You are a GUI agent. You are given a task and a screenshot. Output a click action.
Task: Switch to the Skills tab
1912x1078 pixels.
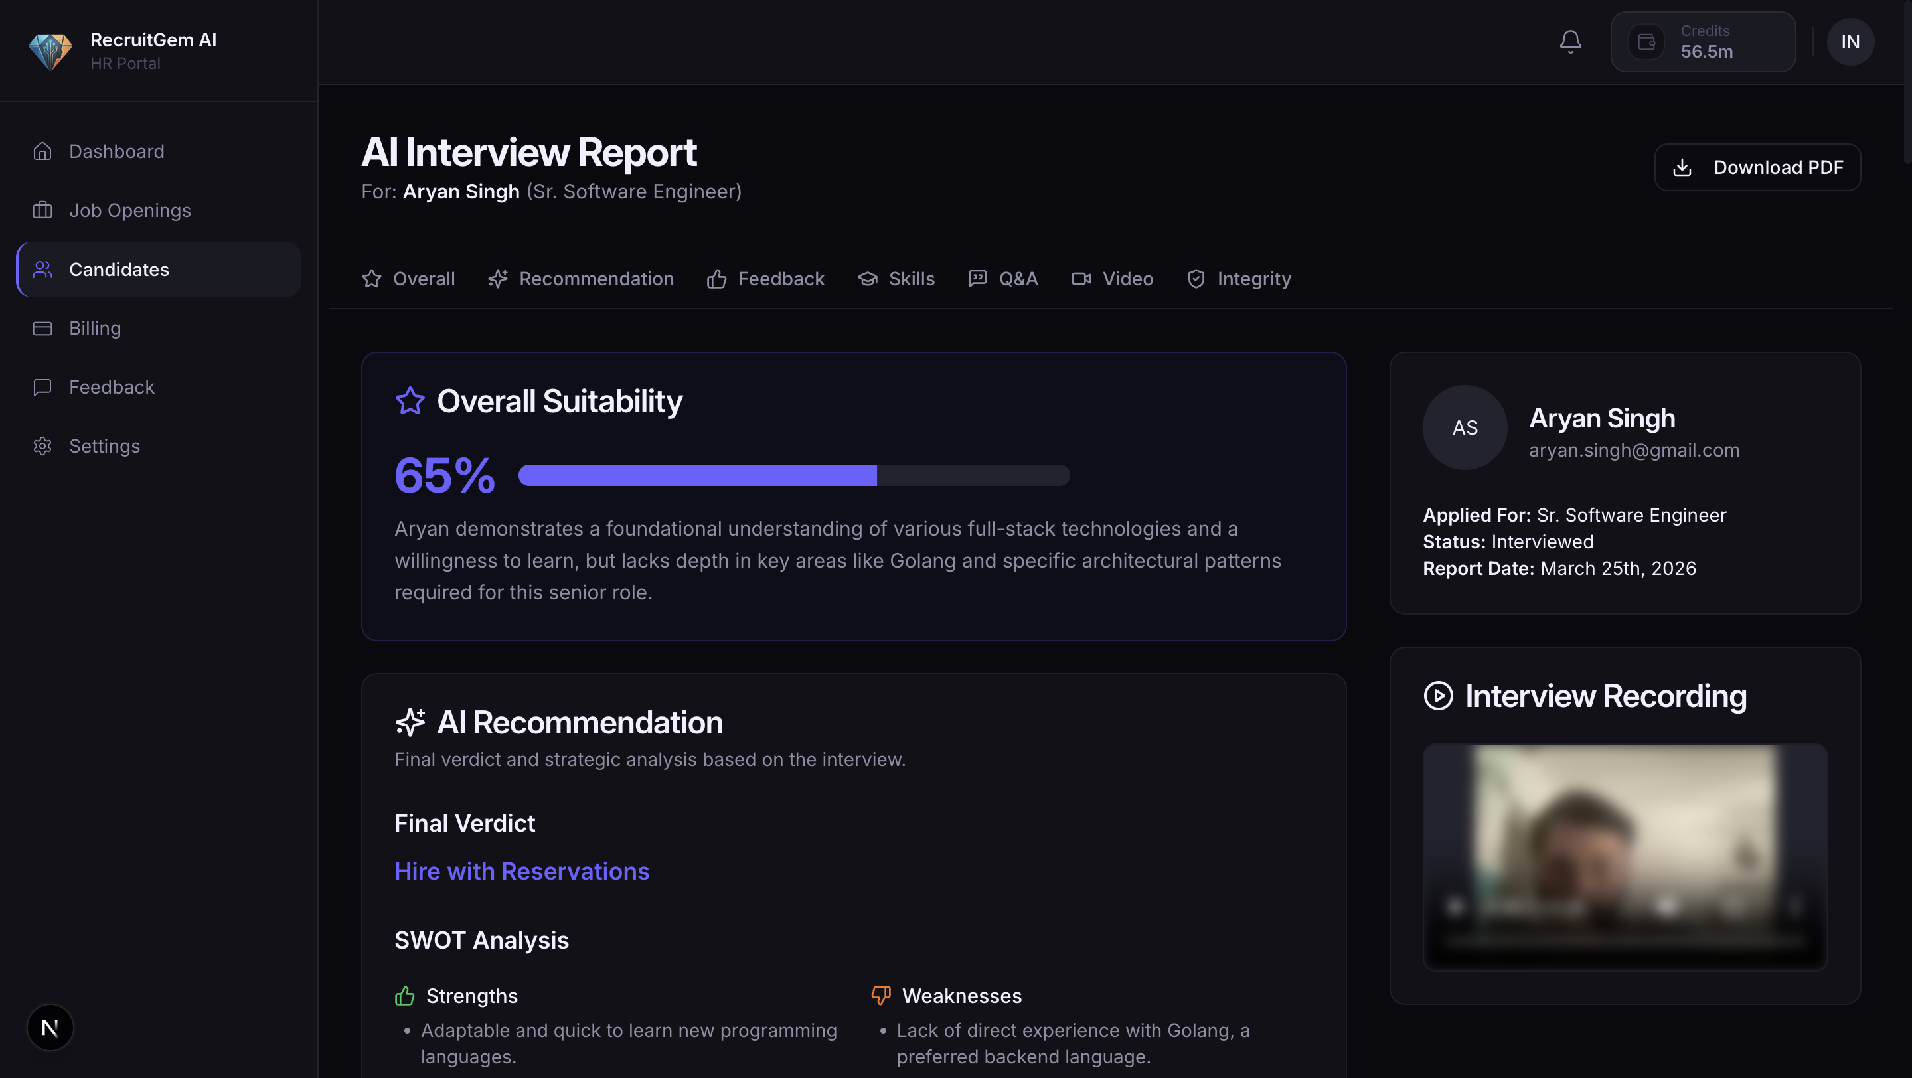pos(896,279)
